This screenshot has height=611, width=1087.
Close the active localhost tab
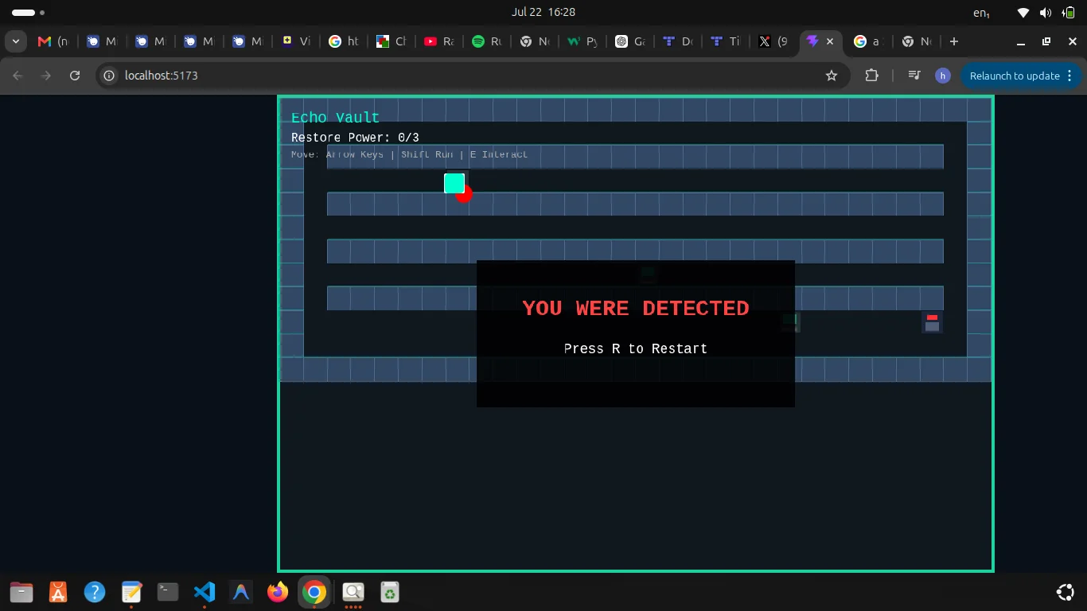tap(830, 41)
